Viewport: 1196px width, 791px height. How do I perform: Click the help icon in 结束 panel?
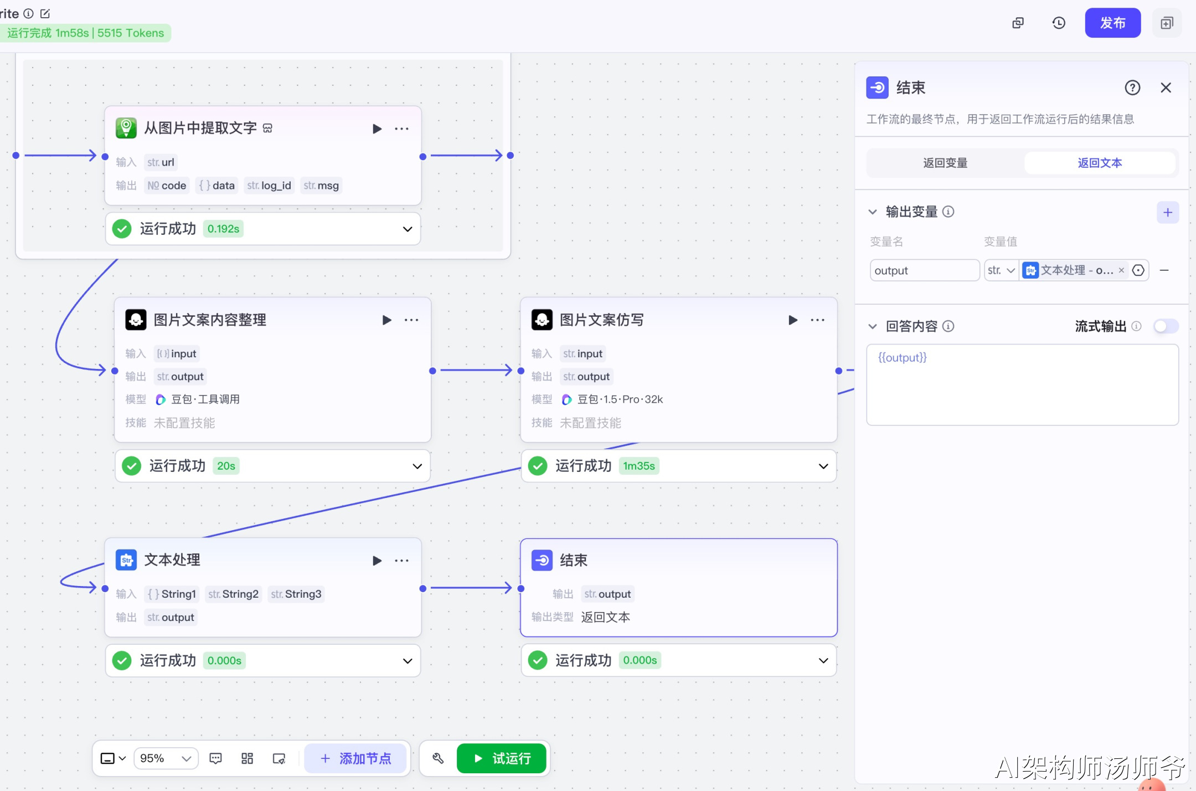coord(1132,88)
